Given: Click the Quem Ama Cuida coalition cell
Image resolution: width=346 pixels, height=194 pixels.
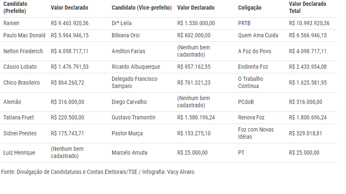Looking at the screenshot, I should (258, 35).
